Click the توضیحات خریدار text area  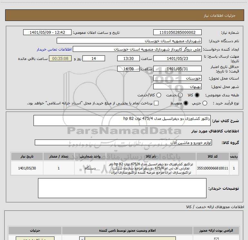[122, 188]
